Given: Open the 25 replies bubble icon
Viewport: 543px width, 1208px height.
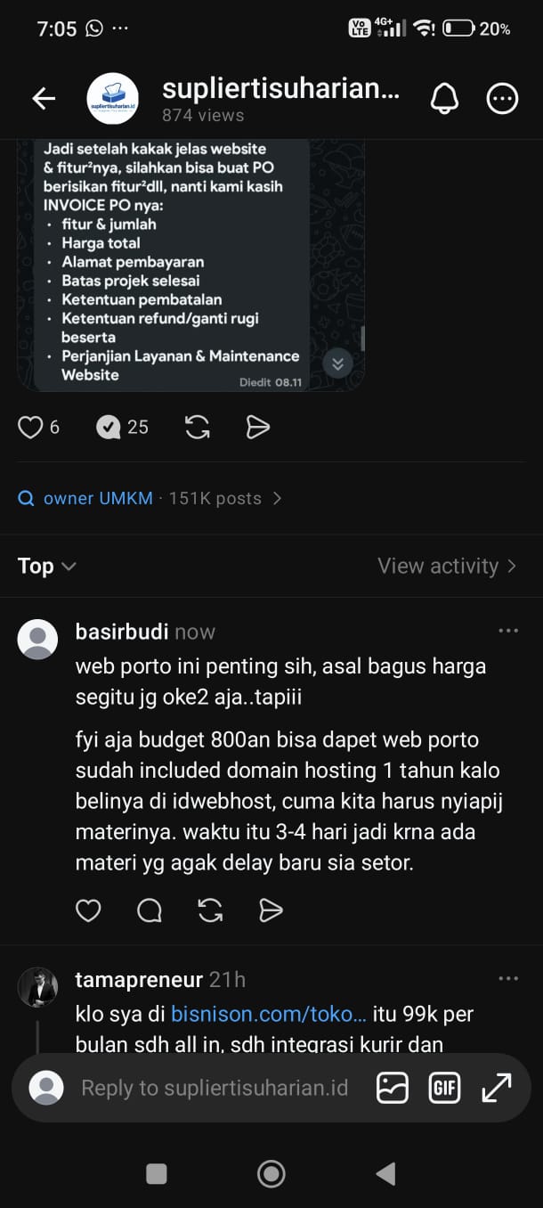Looking at the screenshot, I should [108, 428].
